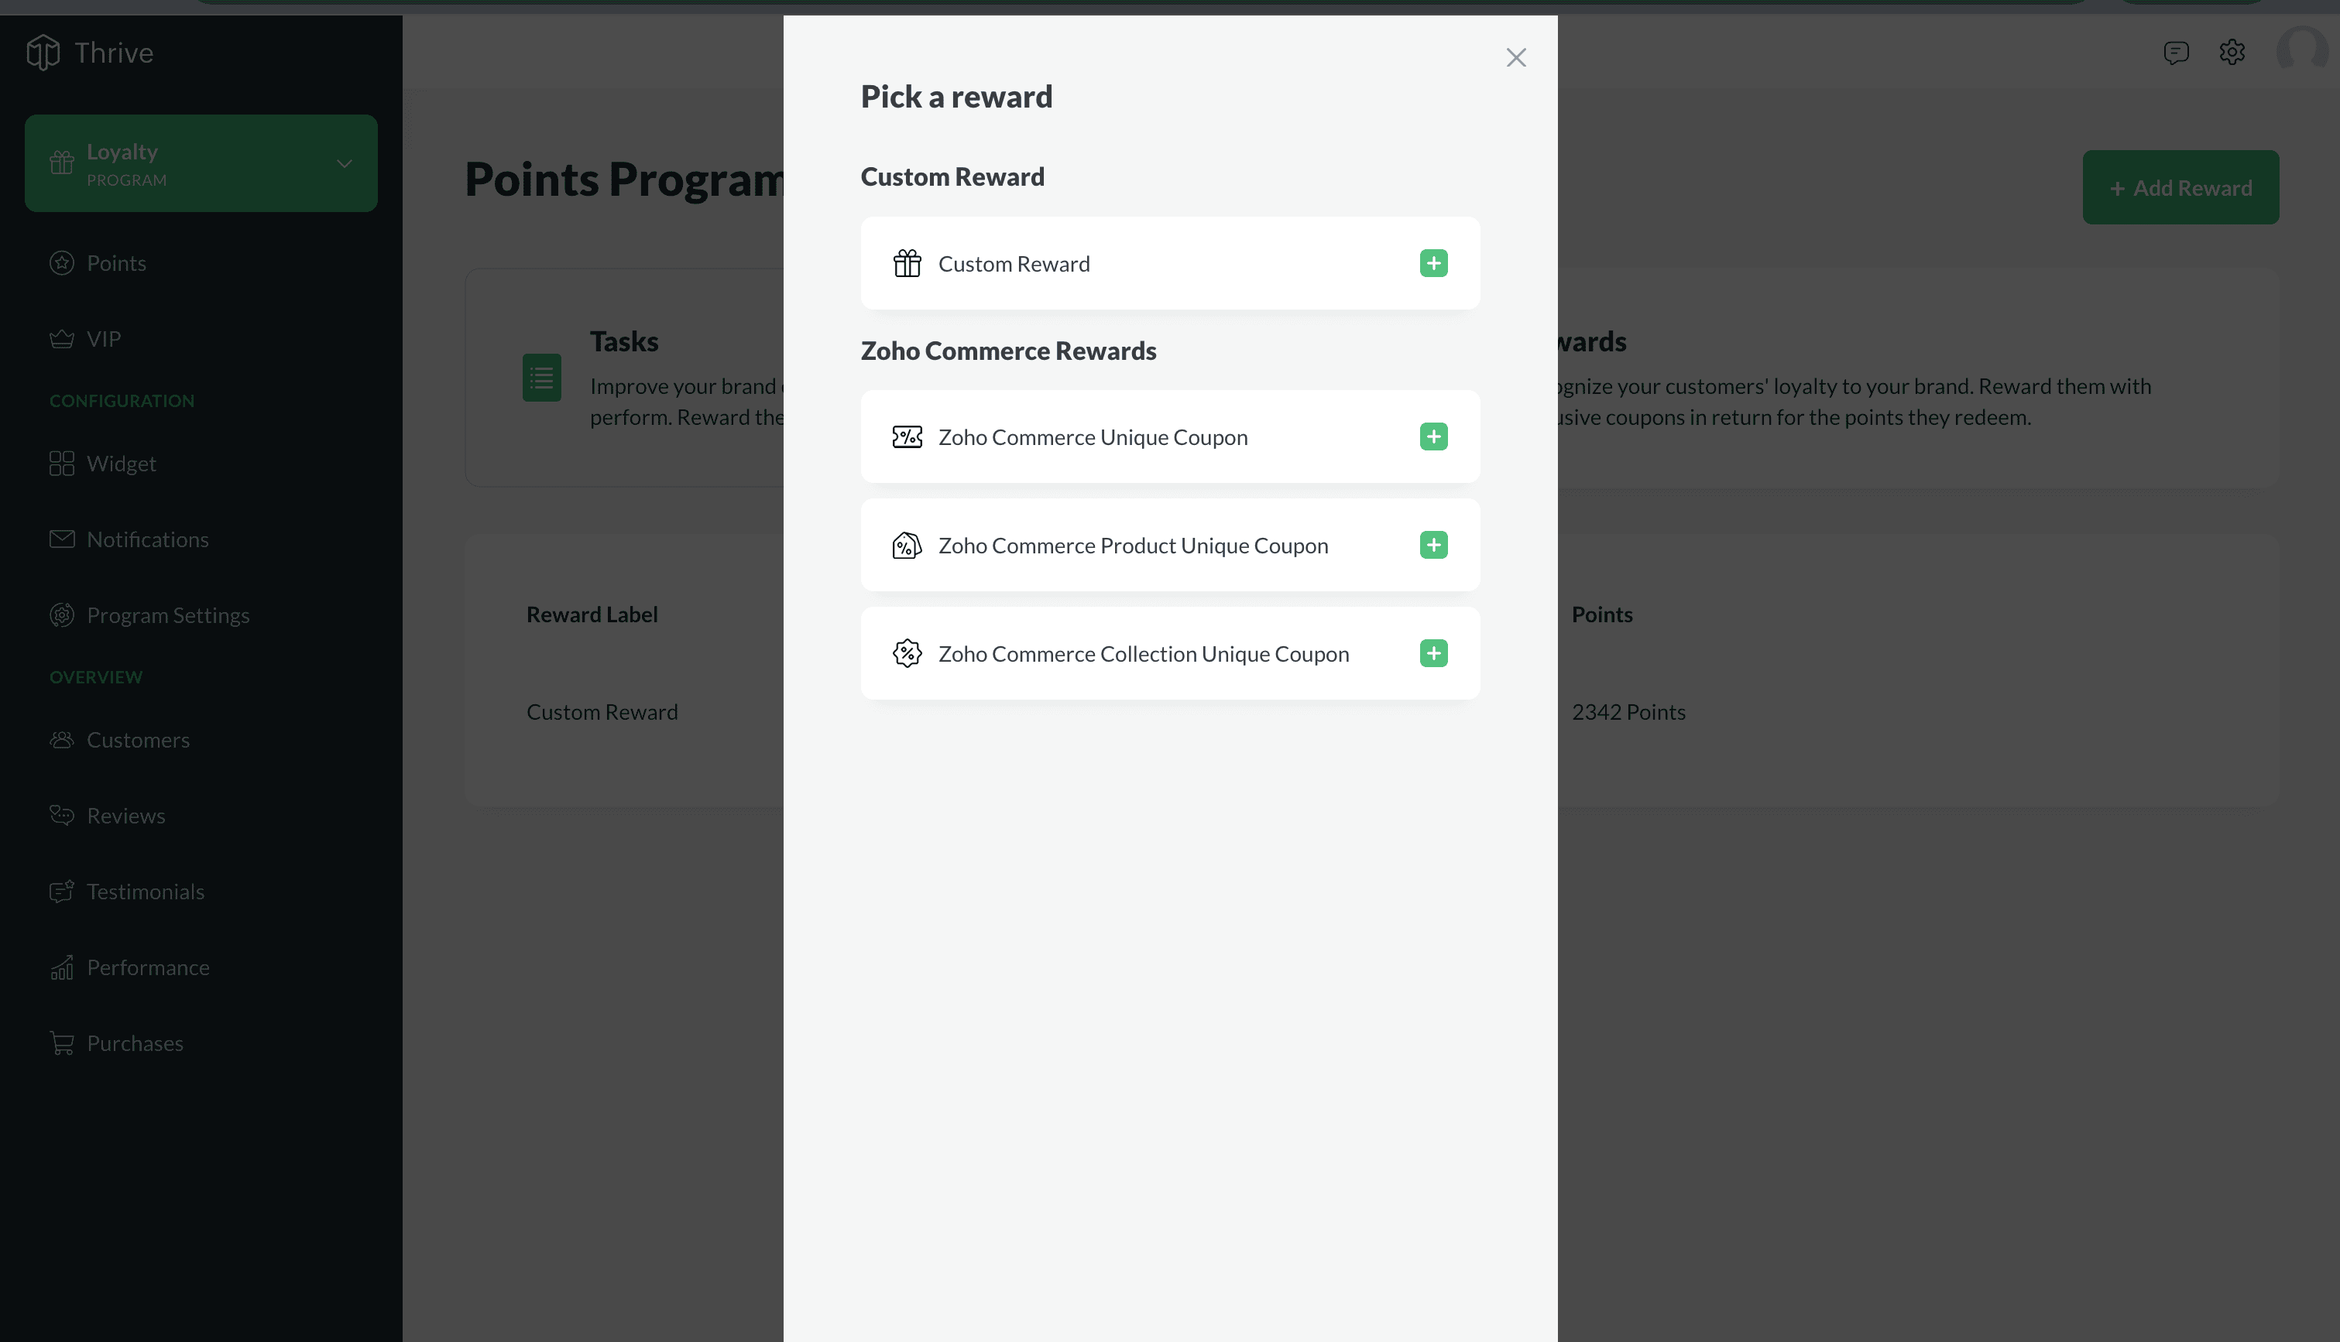Open the Points menu item
Screen dimensions: 2340x1342
[x=116, y=264]
